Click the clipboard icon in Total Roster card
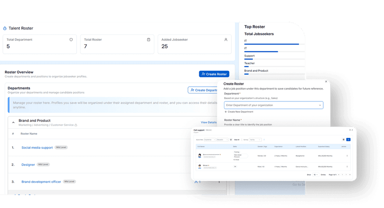This screenshot has height=208, width=384. tap(148, 40)
